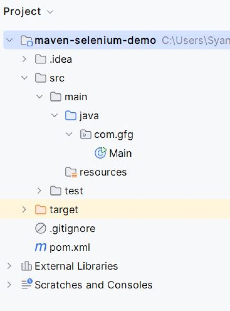Click the .gitignore file icon
The height and width of the screenshot is (311, 230).
[x=41, y=228]
